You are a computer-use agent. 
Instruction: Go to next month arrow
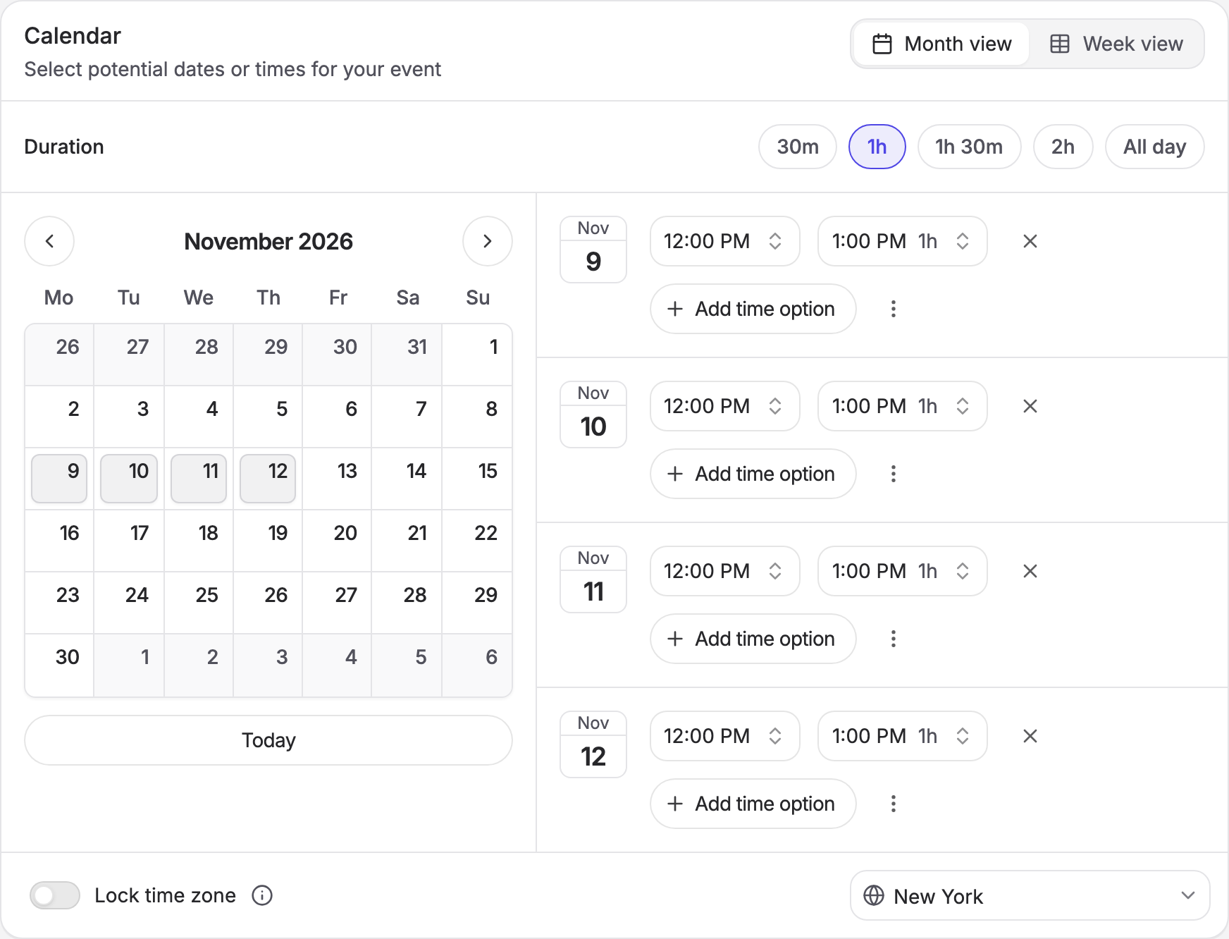pos(487,241)
